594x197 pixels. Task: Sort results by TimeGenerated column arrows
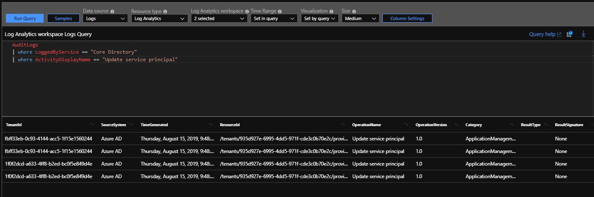(210, 125)
